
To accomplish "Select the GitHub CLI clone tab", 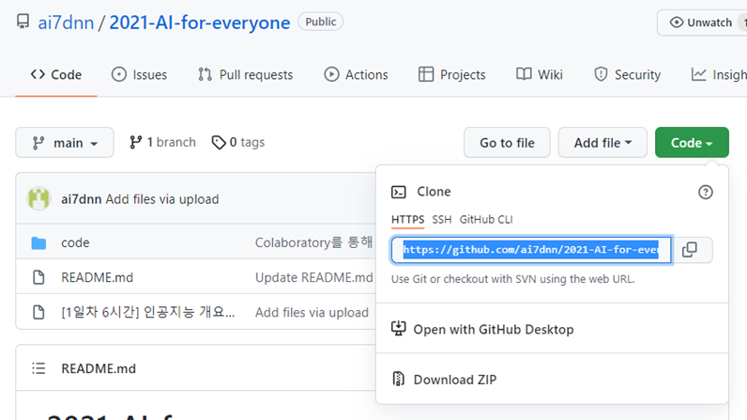I will click(486, 220).
